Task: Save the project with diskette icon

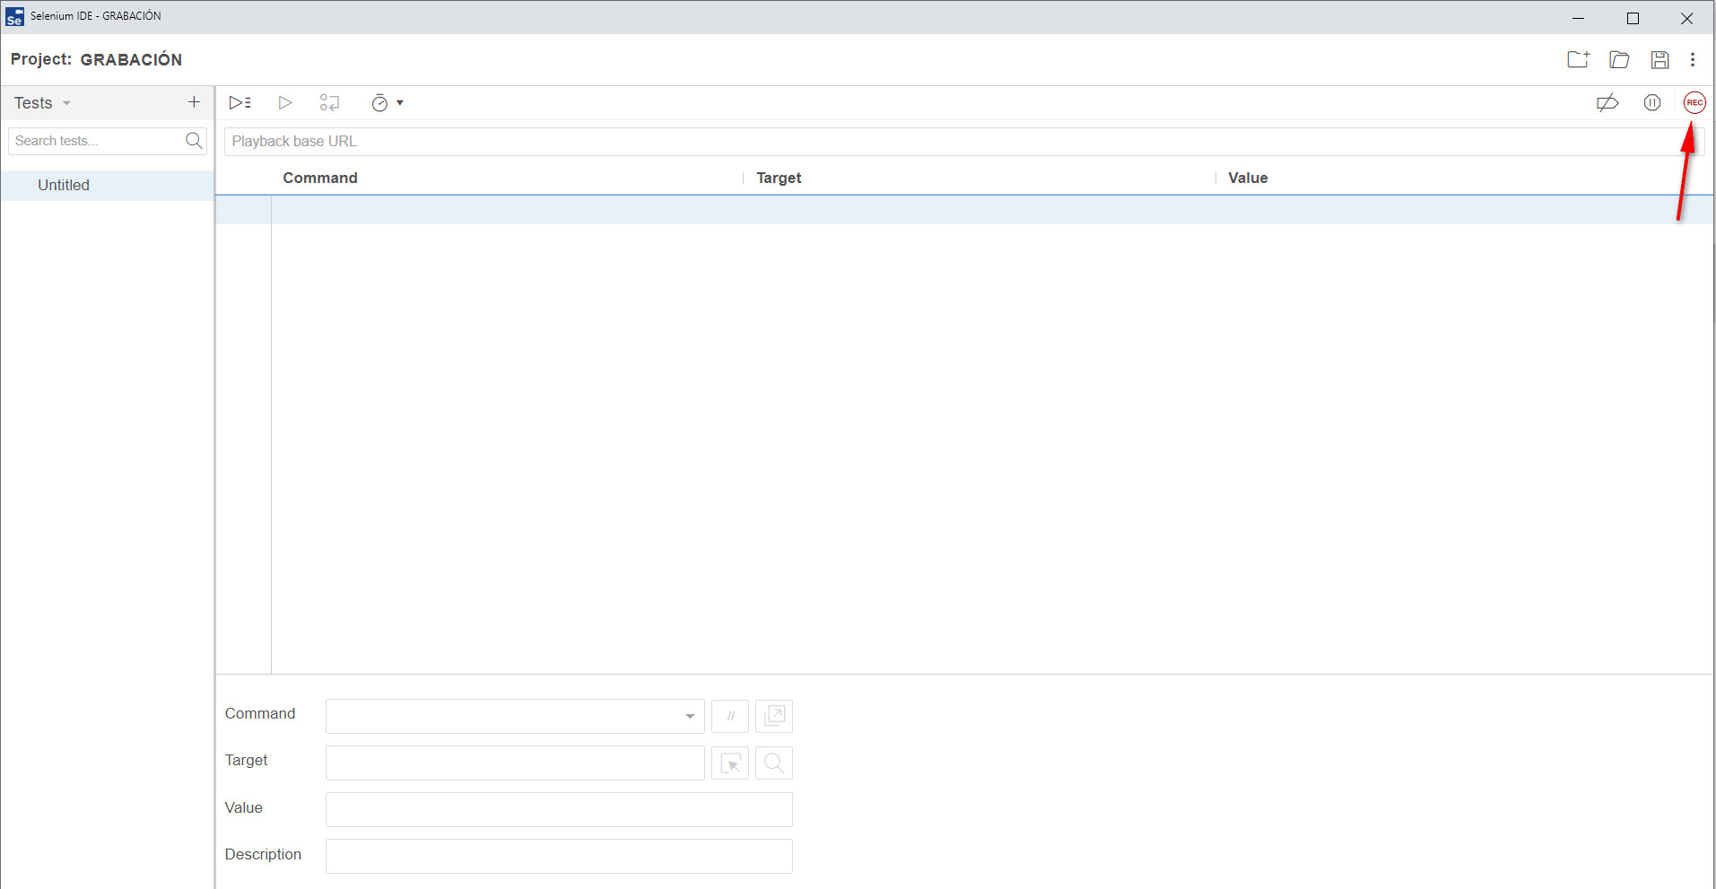Action: tap(1659, 60)
